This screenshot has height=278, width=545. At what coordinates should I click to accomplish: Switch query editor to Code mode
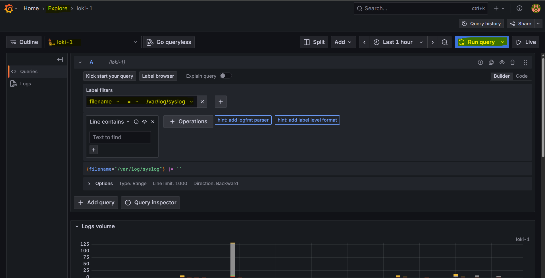[x=522, y=76]
